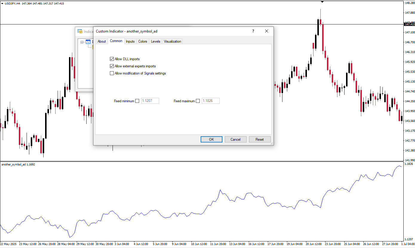Screen dimensions: 415x248
Task: Click the chart shift marker triangle at top
Action: (322, 2)
